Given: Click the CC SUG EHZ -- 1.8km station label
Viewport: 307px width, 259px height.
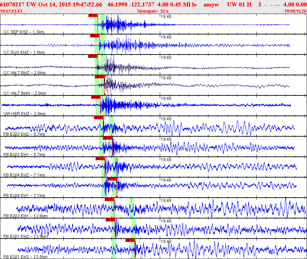Looking at the screenshot, I should click(24, 52).
